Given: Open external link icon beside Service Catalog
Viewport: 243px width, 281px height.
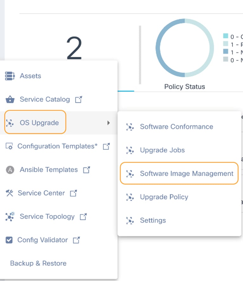Looking at the screenshot, I should 78,99.
